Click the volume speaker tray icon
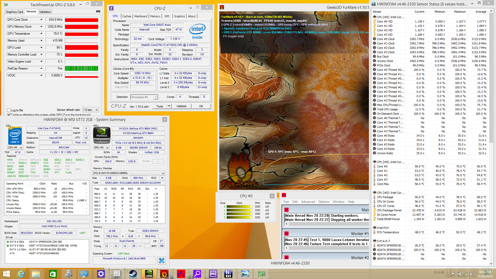The width and height of the screenshot is (496, 279). click(472, 274)
